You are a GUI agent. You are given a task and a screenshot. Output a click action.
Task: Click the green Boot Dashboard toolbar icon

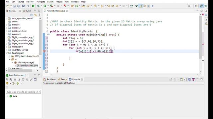33,6
